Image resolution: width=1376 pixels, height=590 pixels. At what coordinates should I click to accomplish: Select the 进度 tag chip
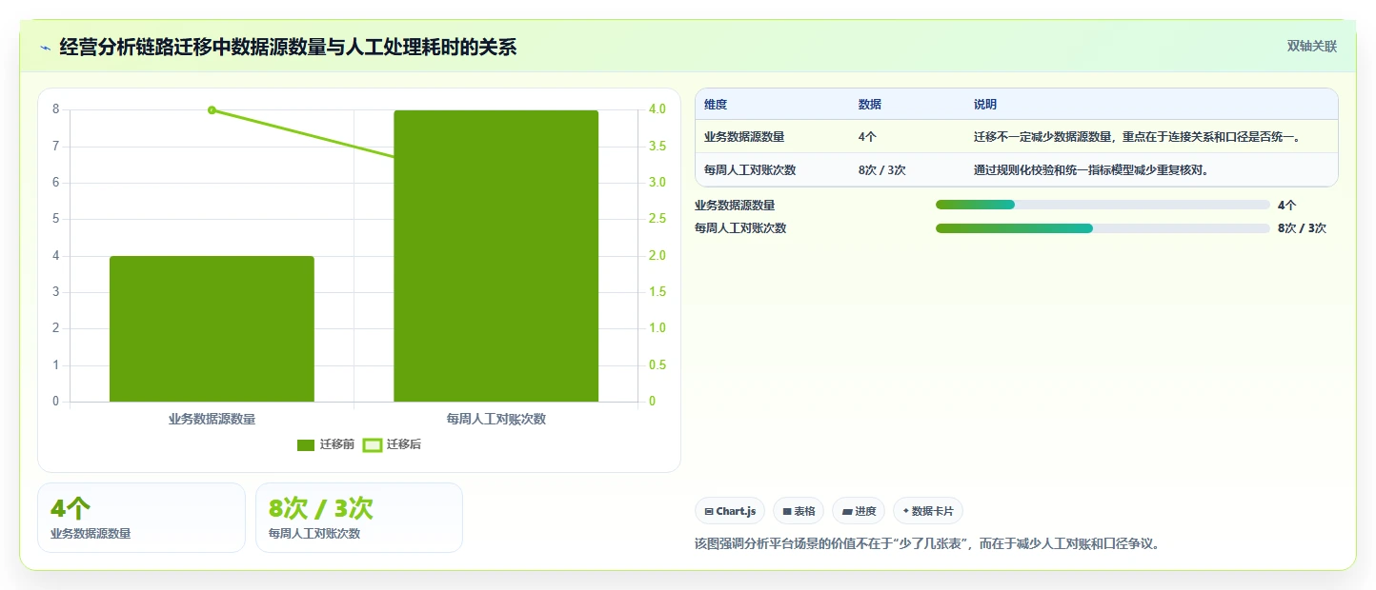[x=859, y=511]
